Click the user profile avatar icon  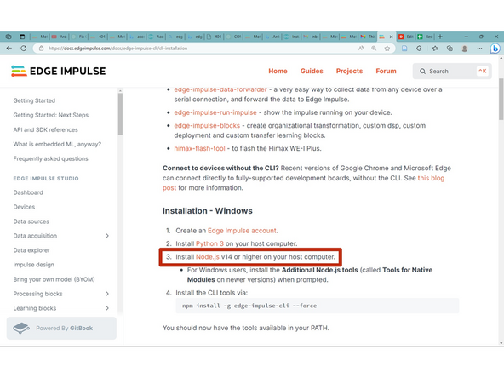pos(465,49)
